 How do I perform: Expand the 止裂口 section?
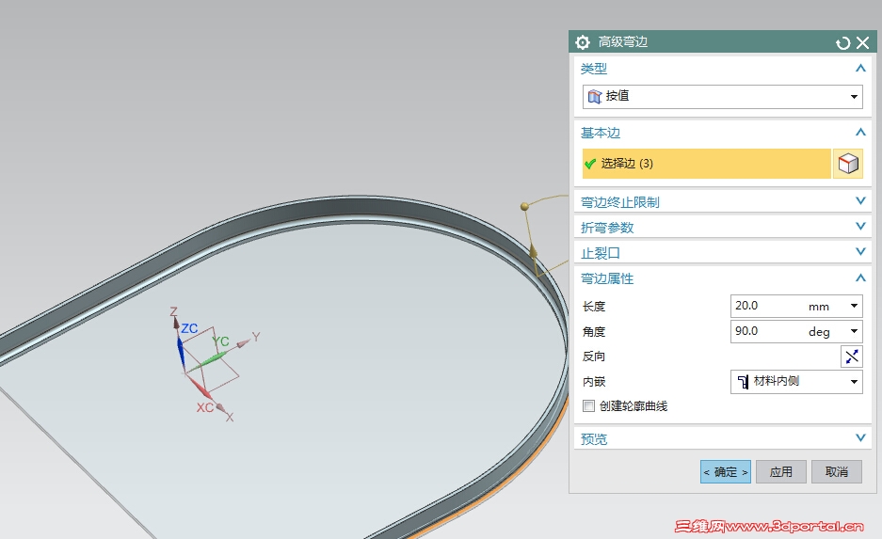(x=860, y=251)
